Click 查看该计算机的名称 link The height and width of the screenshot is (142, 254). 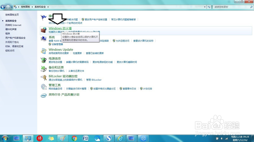pos(143,41)
